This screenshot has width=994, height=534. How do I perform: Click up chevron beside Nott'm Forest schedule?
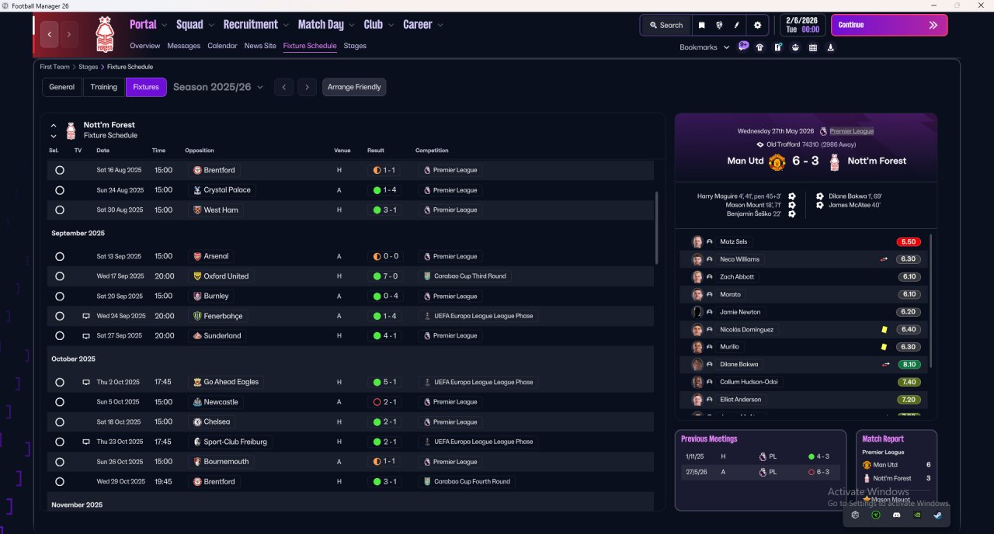[x=54, y=125]
